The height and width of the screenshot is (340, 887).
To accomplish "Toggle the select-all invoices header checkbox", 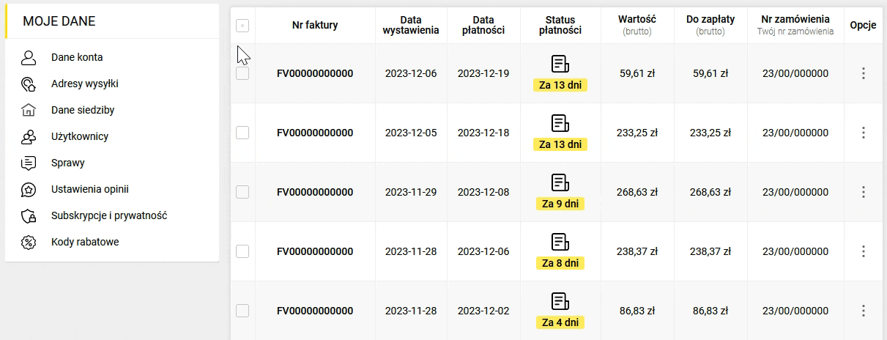I will point(242,26).
